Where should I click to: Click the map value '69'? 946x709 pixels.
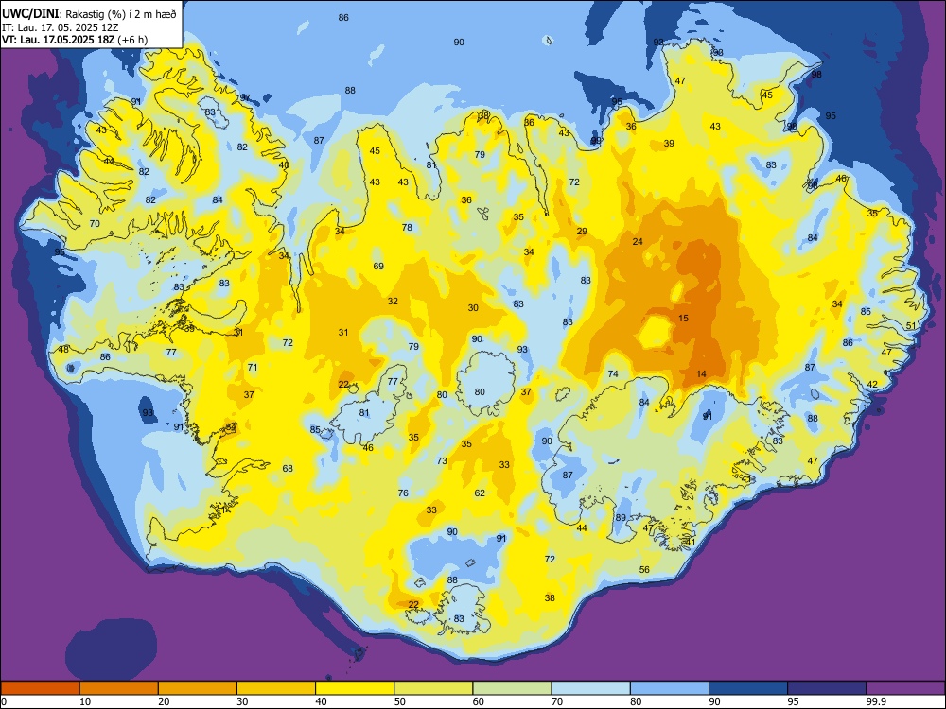[378, 266]
